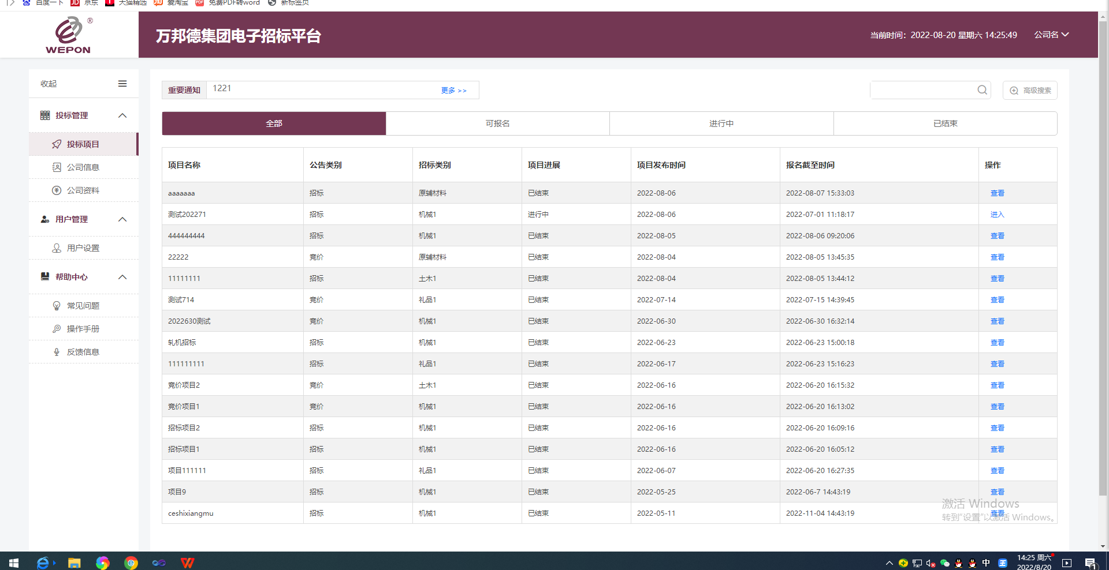Click the 收起 label in sidebar
Image resolution: width=1109 pixels, height=570 pixels.
(x=49, y=84)
